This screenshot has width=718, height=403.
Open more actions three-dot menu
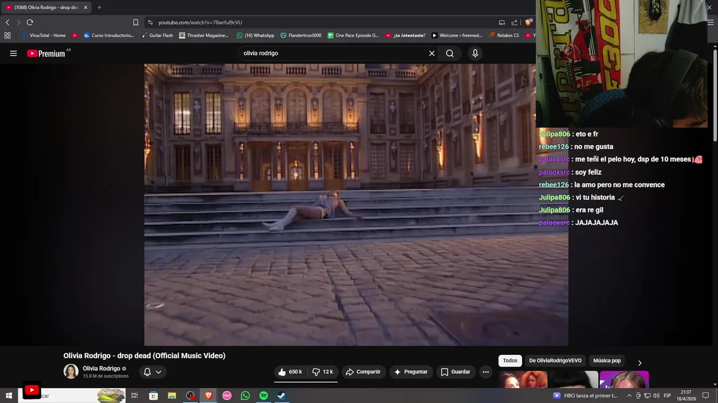[486, 372]
